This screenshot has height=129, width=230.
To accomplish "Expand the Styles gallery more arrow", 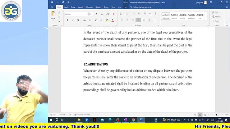I will pos(206,16).
